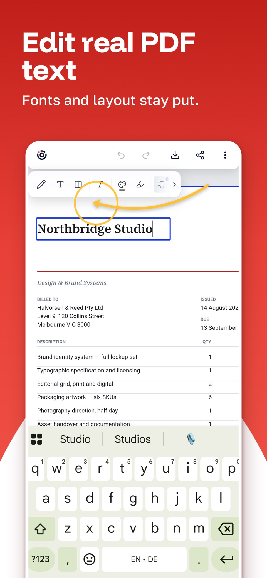267x578 pixels.
Task: Tap the m key on the keyboard
Action: coord(199,529)
